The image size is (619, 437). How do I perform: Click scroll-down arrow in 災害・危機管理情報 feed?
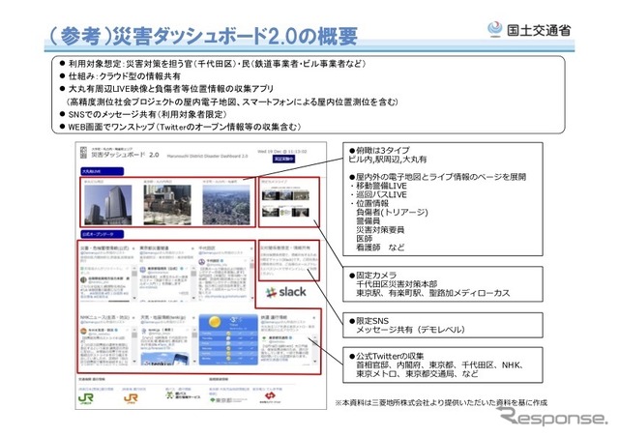pyautogui.click(x=134, y=298)
